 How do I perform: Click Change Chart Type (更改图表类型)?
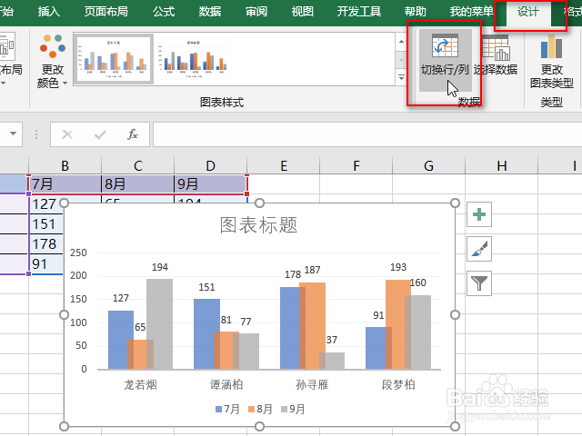[x=552, y=61]
